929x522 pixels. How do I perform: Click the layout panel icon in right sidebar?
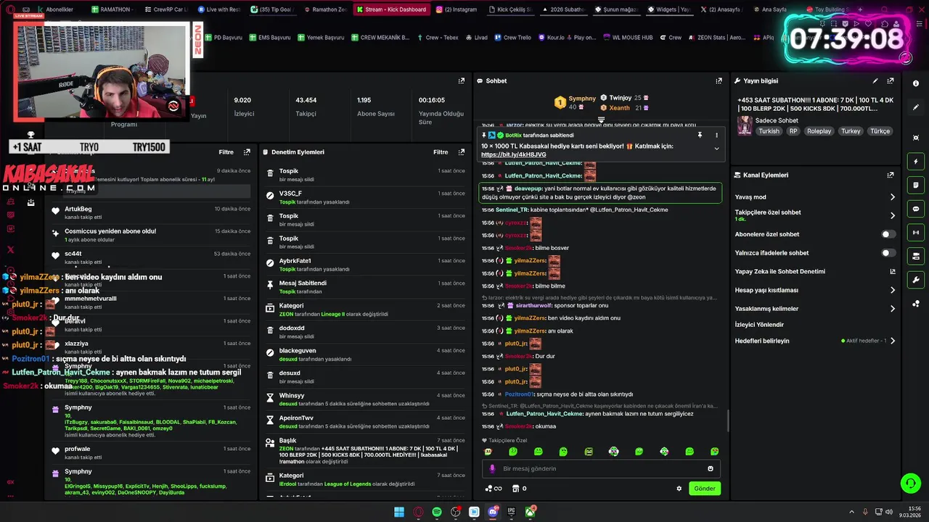[916, 256]
